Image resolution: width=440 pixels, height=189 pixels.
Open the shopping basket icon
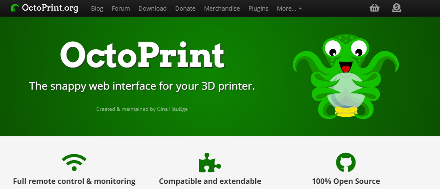pos(374,8)
